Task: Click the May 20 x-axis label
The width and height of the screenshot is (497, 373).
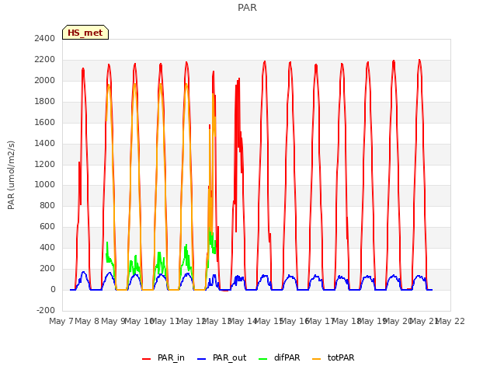Action: tap(398, 321)
